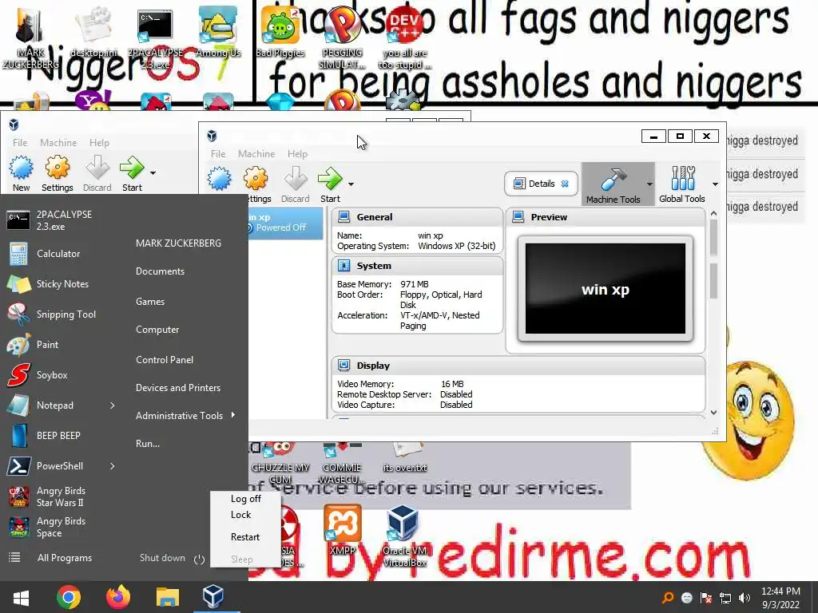Viewport: 818px width, 613px height.
Task: Click New icon in back VirtualBox window
Action: 21,168
